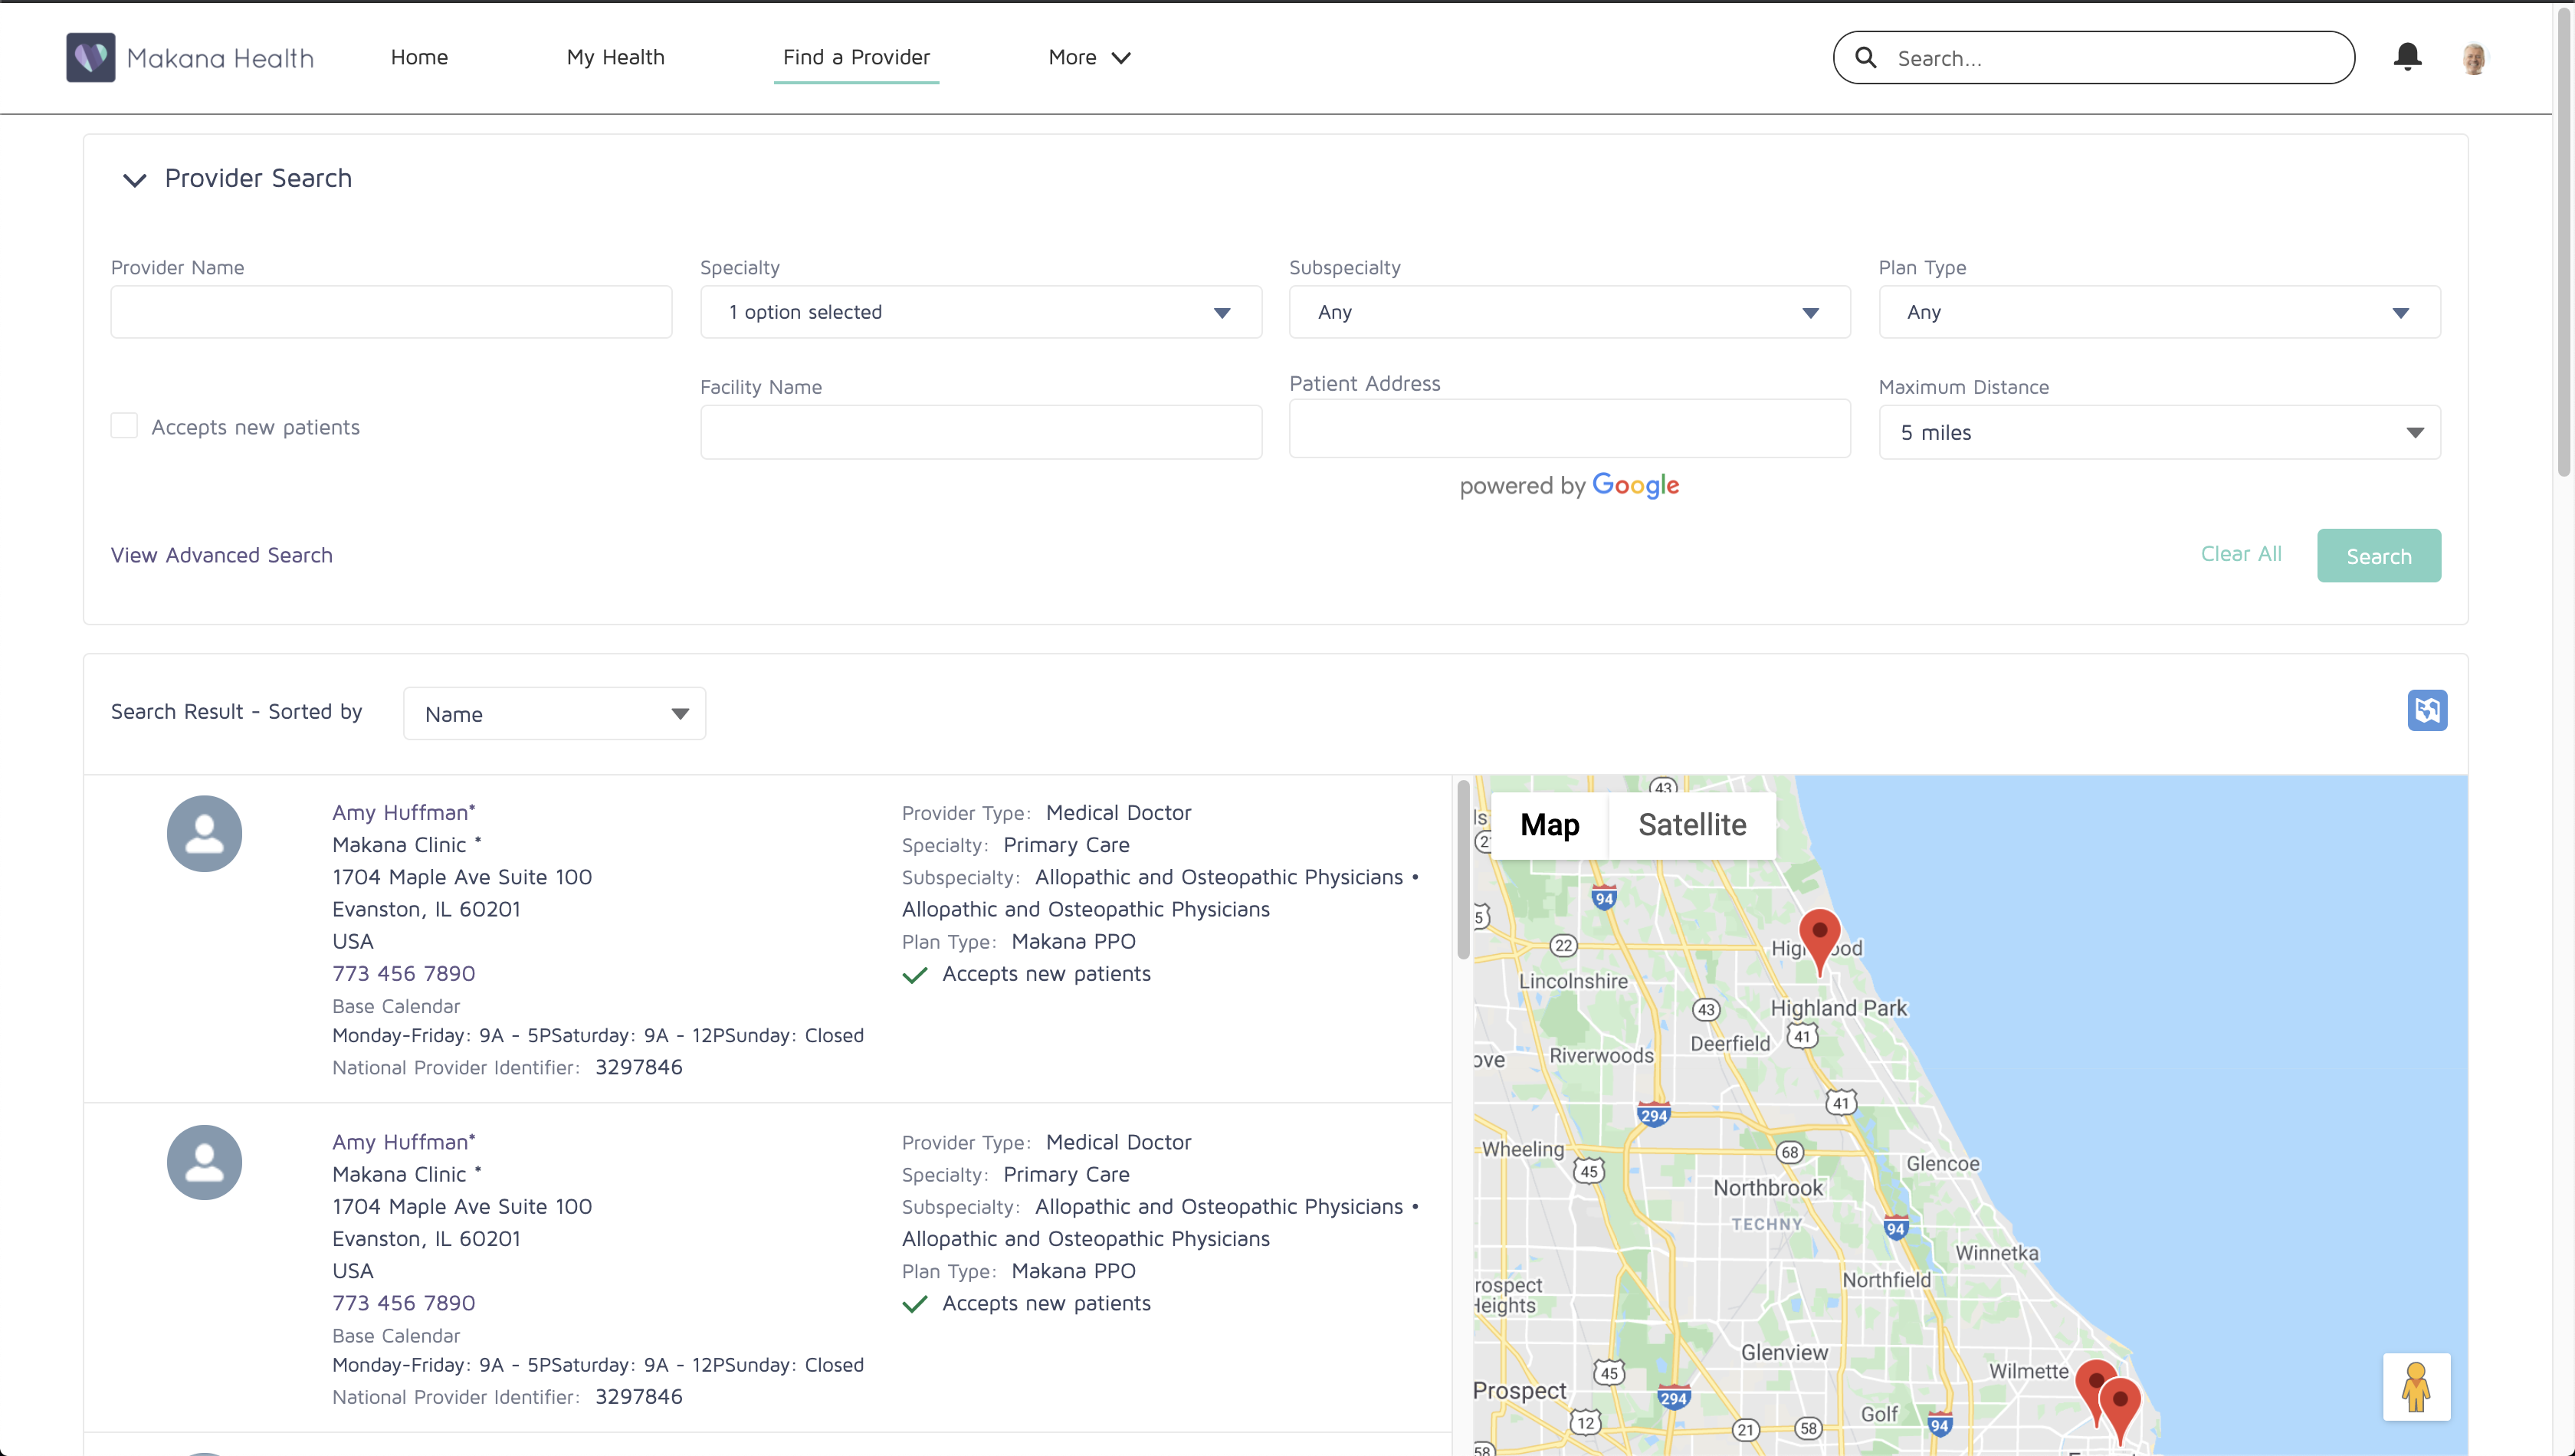The width and height of the screenshot is (2575, 1456).
Task: Click the Search button
Action: 2379,556
